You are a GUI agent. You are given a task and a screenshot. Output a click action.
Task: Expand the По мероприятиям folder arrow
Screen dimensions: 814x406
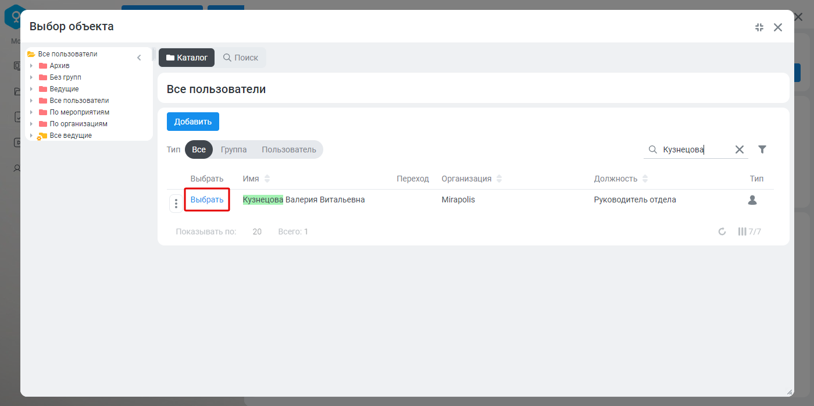[x=31, y=112]
